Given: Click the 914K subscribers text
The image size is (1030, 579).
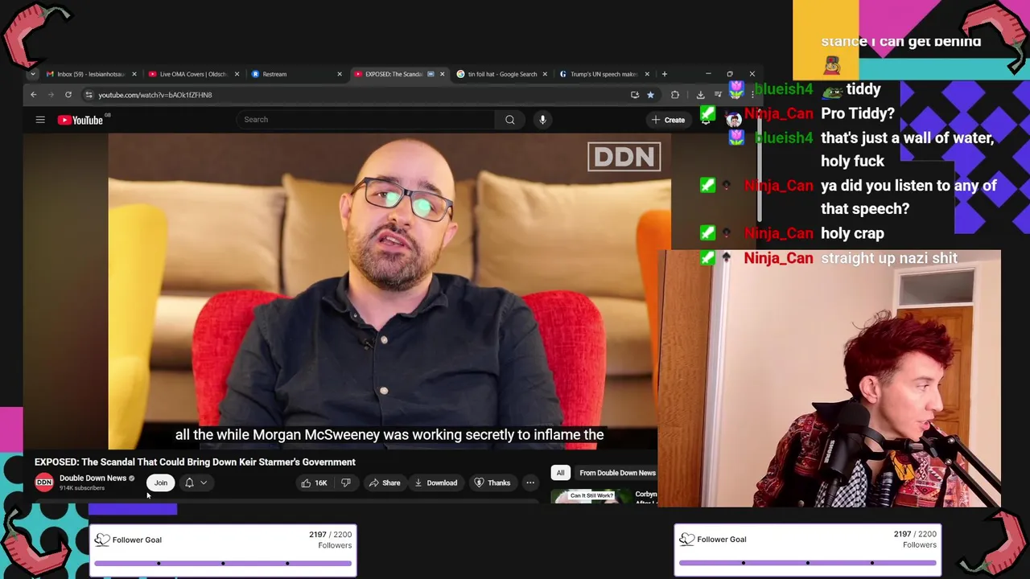Looking at the screenshot, I should 82,488.
